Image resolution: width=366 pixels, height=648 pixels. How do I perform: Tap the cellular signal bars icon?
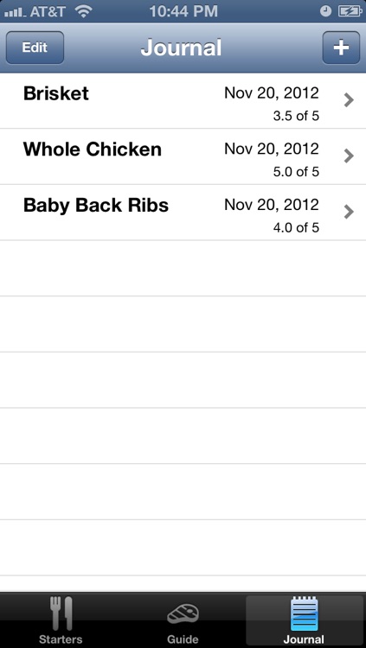pyautogui.click(x=15, y=12)
